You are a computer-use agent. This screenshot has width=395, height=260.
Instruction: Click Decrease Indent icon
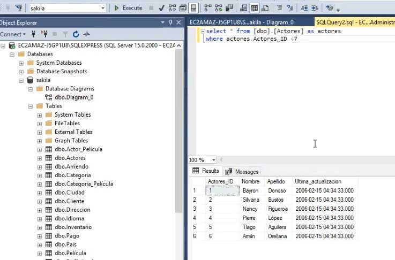tap(304, 8)
